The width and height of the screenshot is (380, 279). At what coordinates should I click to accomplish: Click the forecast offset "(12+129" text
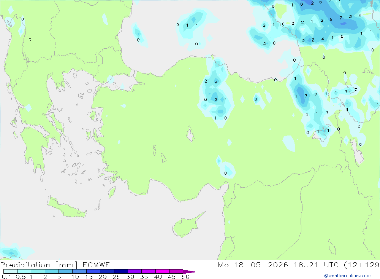(x=362, y=265)
